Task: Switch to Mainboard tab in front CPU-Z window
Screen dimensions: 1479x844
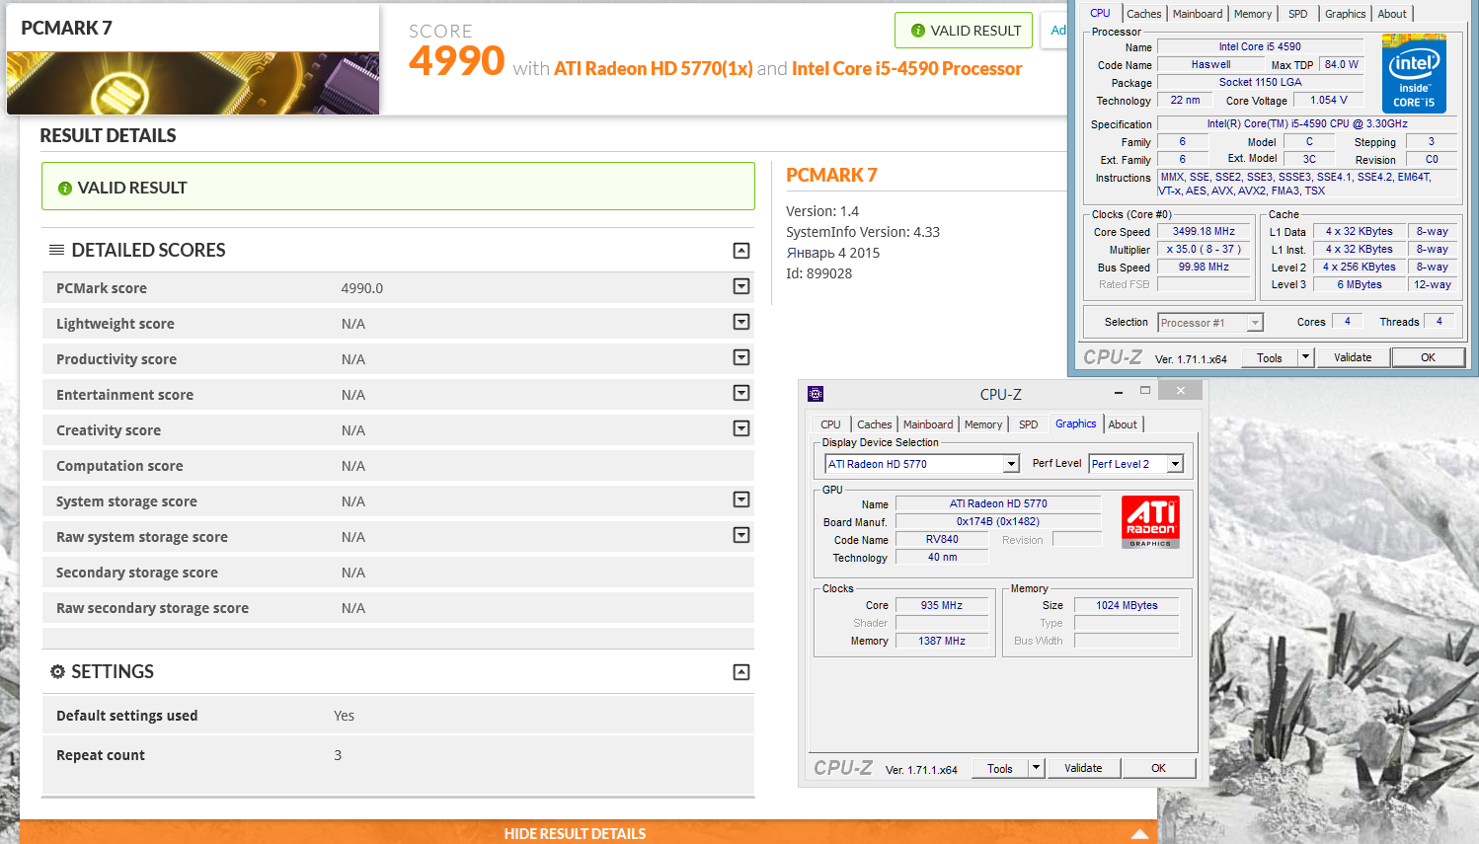Action: pyautogui.click(x=928, y=424)
